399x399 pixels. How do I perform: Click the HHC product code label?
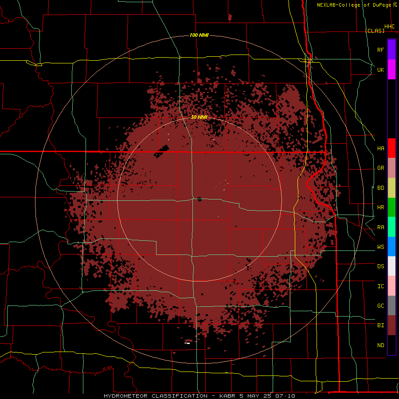pos(389,27)
